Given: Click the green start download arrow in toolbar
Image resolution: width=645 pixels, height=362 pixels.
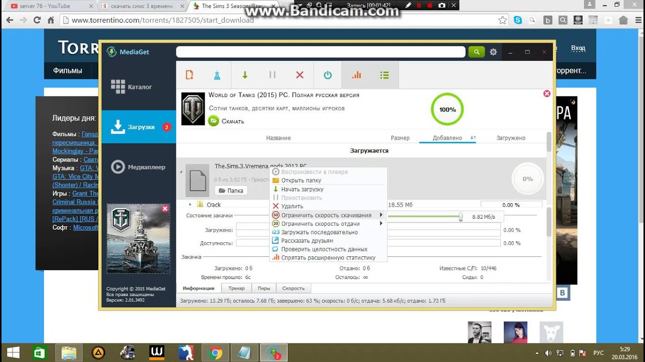Looking at the screenshot, I should [245, 75].
